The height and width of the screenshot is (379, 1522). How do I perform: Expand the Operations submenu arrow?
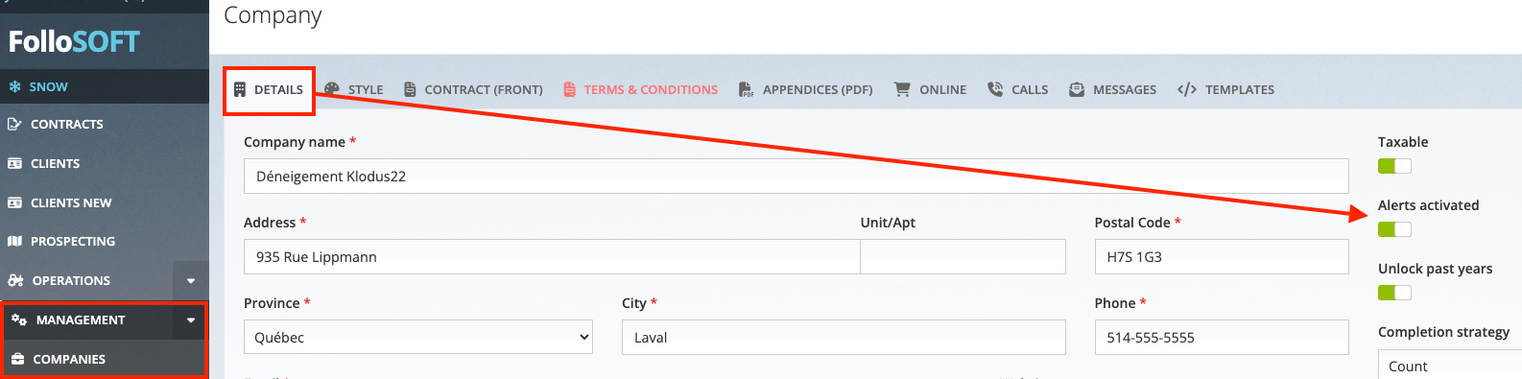191,280
